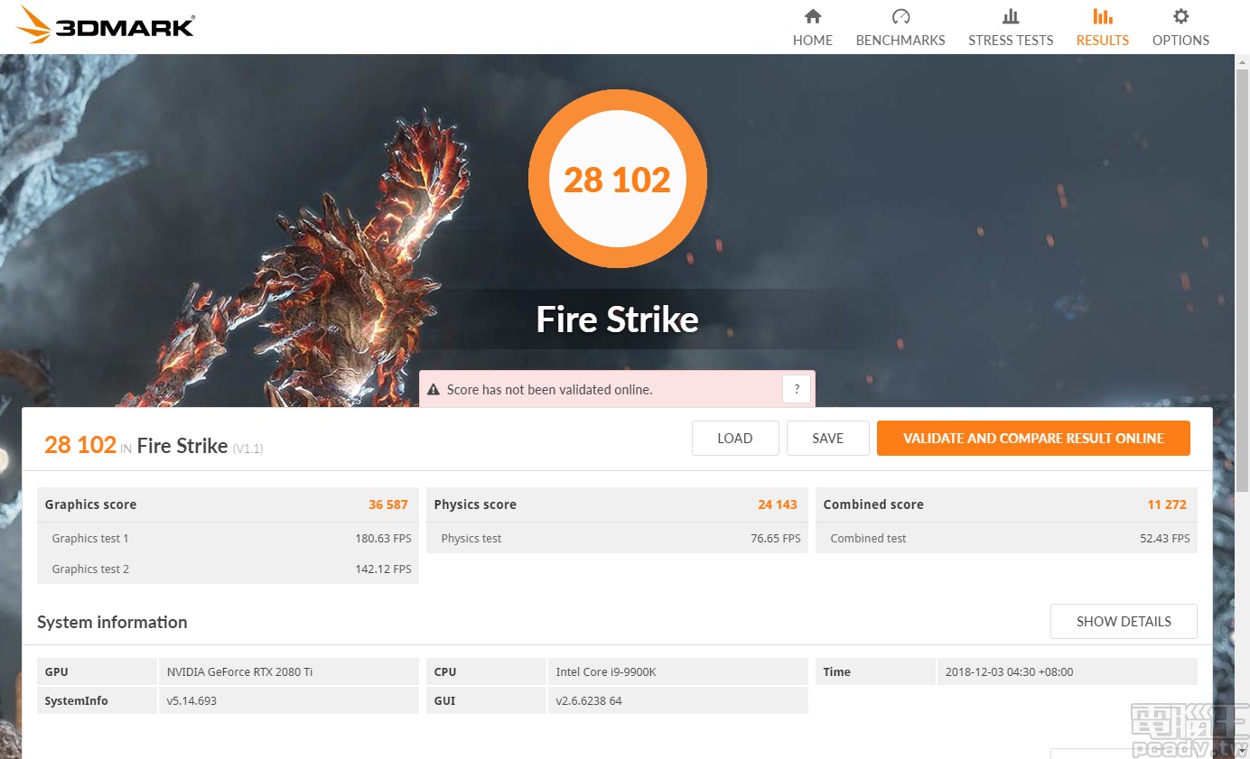This screenshot has height=759, width=1250.
Task: Click the SystemInfo version v5.14.693
Action: tap(191, 700)
